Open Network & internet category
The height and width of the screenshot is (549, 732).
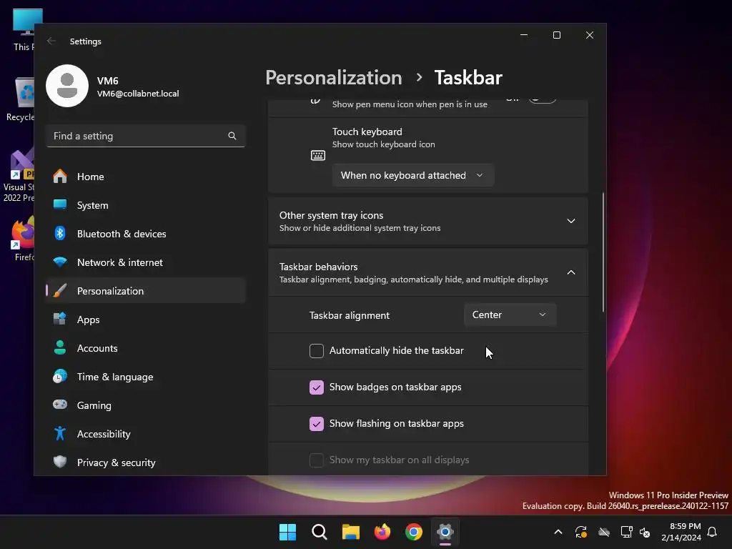[146, 262]
